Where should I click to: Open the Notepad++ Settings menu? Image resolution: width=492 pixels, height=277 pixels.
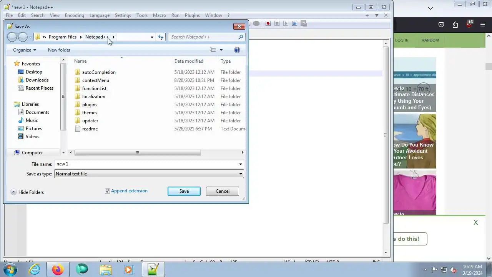click(123, 15)
